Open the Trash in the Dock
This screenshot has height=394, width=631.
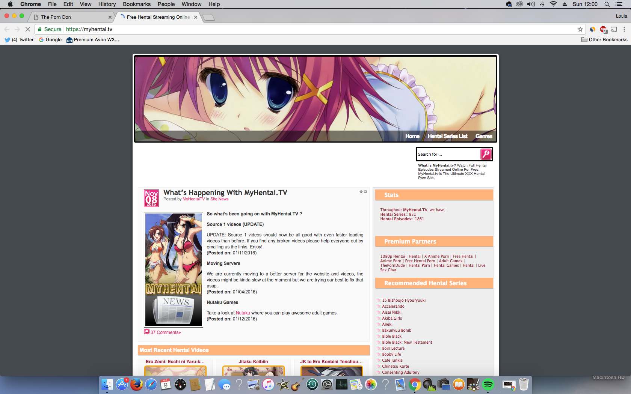pyautogui.click(x=524, y=384)
